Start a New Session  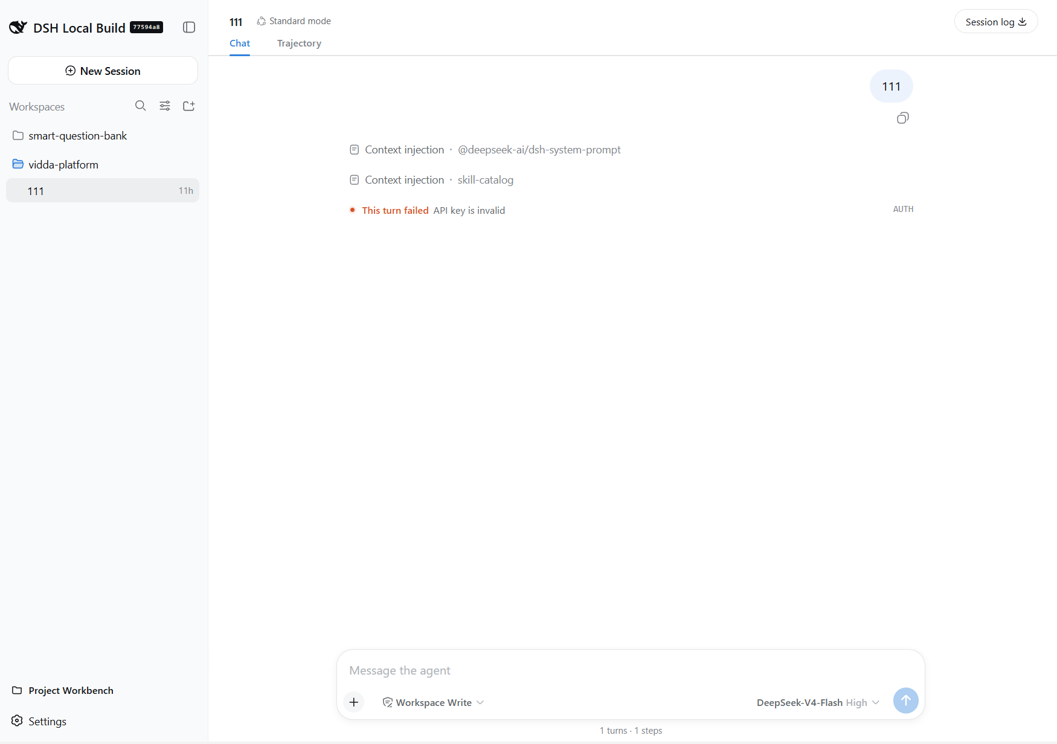coord(103,71)
